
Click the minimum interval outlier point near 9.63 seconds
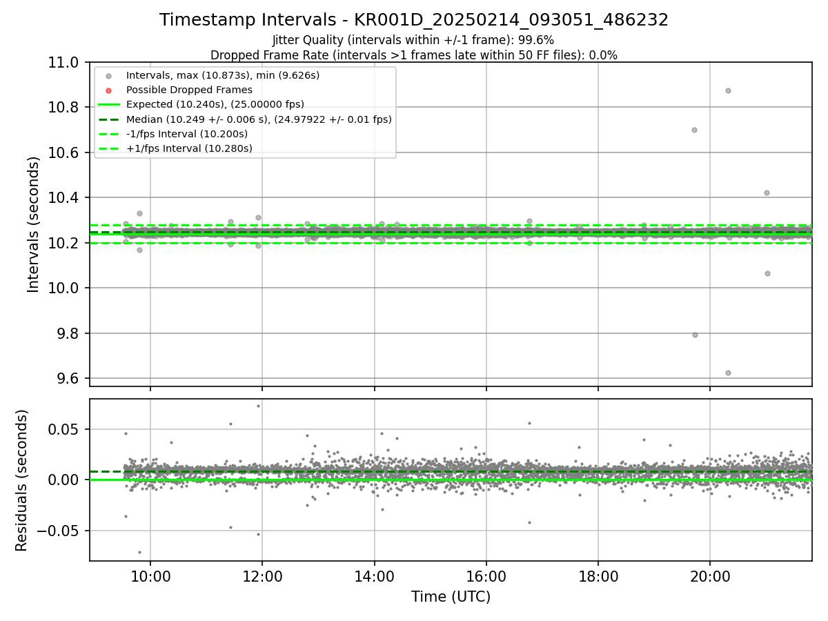(x=728, y=373)
